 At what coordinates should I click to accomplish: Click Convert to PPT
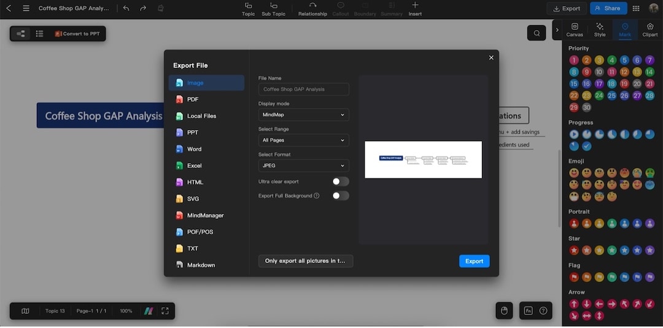77,34
